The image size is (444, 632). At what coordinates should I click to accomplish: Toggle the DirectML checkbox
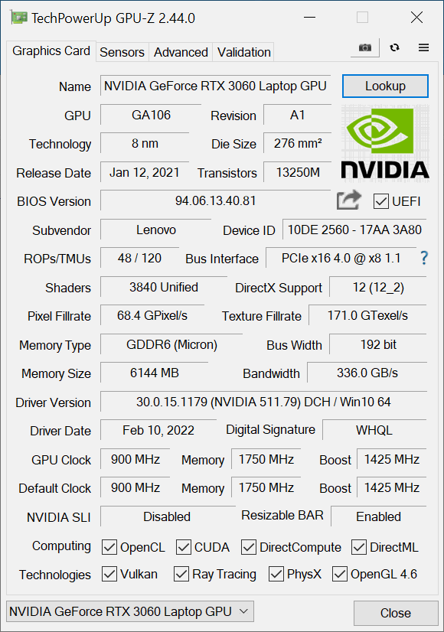tap(359, 547)
